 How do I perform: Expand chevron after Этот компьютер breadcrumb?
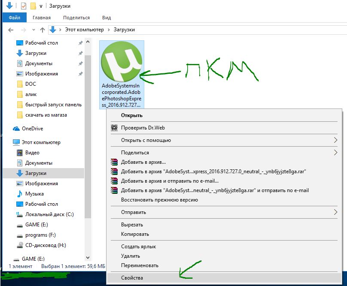pos(109,30)
